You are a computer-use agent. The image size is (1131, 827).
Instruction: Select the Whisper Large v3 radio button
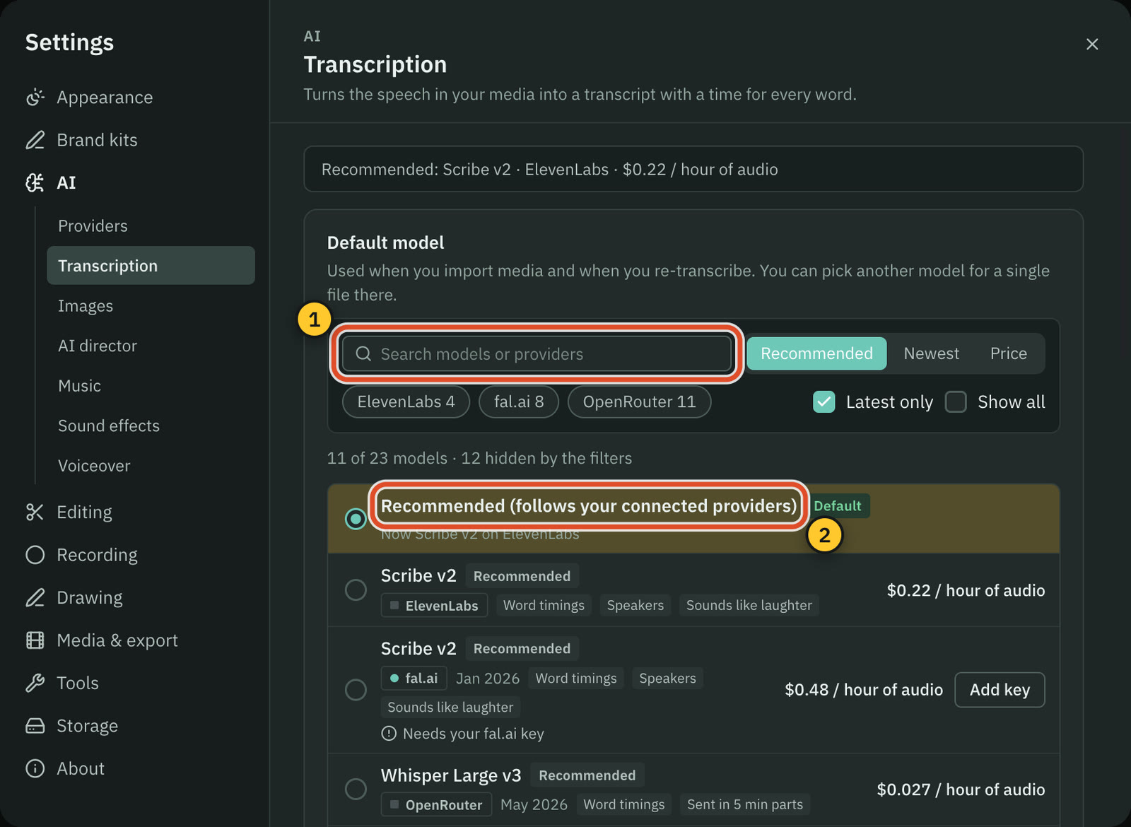[x=356, y=789]
